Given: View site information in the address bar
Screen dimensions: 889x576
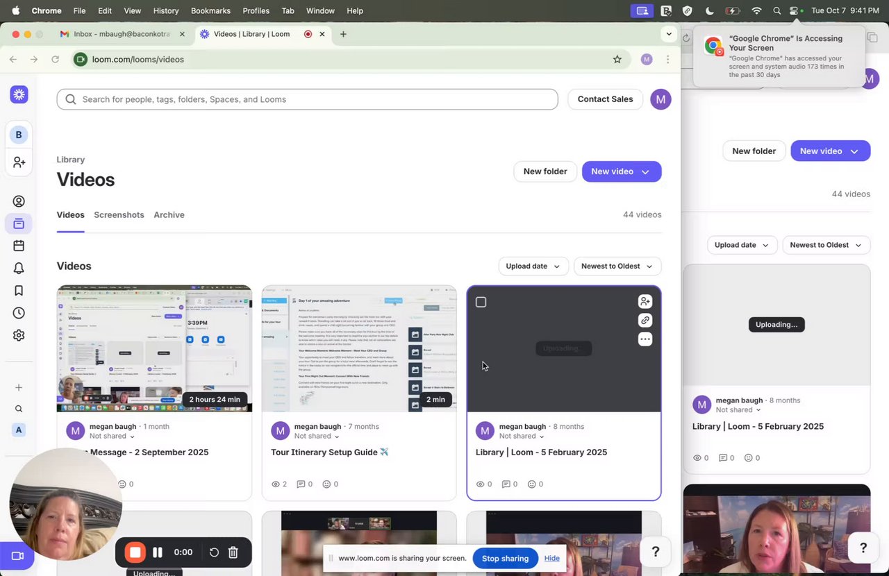Looking at the screenshot, I should 81,60.
